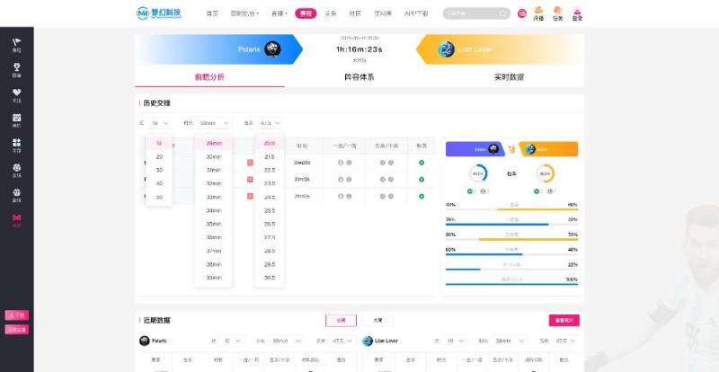Switch to 大尾 toggle beside 主场
Viewport: 719px width, 372px height.
coord(377,320)
